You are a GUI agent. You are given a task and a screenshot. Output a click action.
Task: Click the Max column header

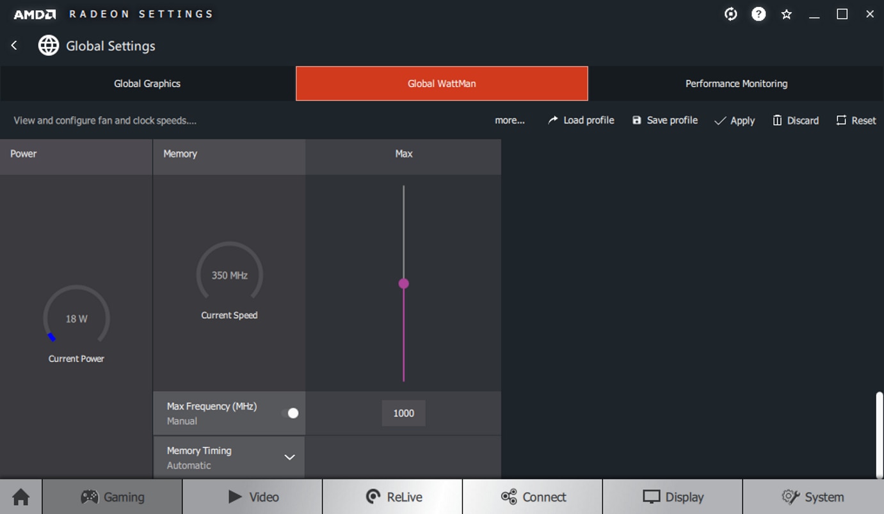403,156
